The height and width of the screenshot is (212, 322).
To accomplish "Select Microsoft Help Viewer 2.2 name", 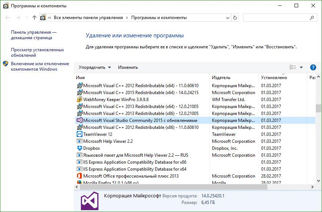I will point(108,141).
